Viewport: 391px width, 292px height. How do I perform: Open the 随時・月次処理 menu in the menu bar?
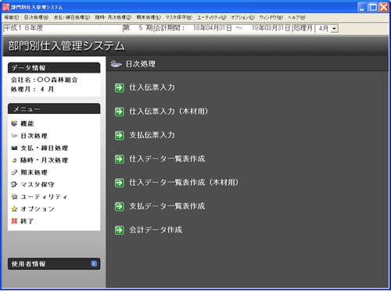113,17
